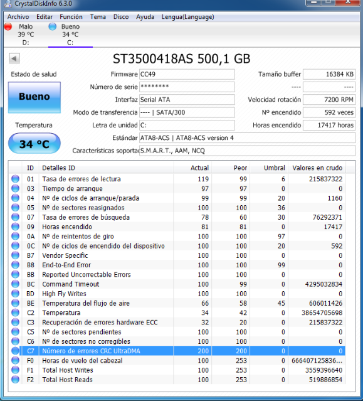Click status icon for Nº de sectores pendientes

(15, 332)
